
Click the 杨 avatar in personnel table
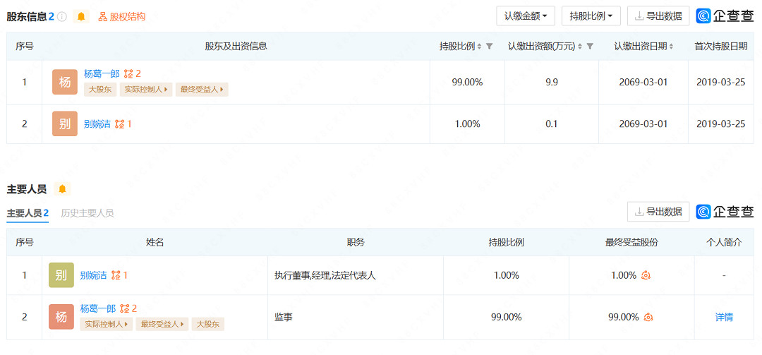[61, 317]
